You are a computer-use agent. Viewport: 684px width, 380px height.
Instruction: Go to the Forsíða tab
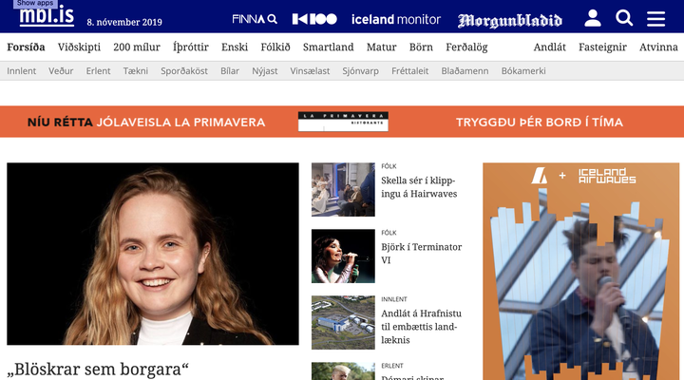[x=26, y=47]
